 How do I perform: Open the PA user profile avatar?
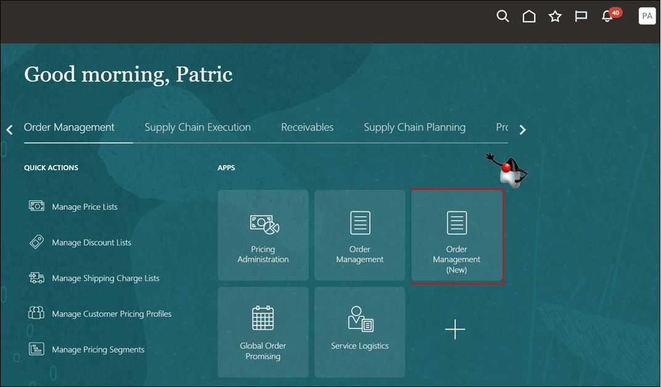point(647,16)
